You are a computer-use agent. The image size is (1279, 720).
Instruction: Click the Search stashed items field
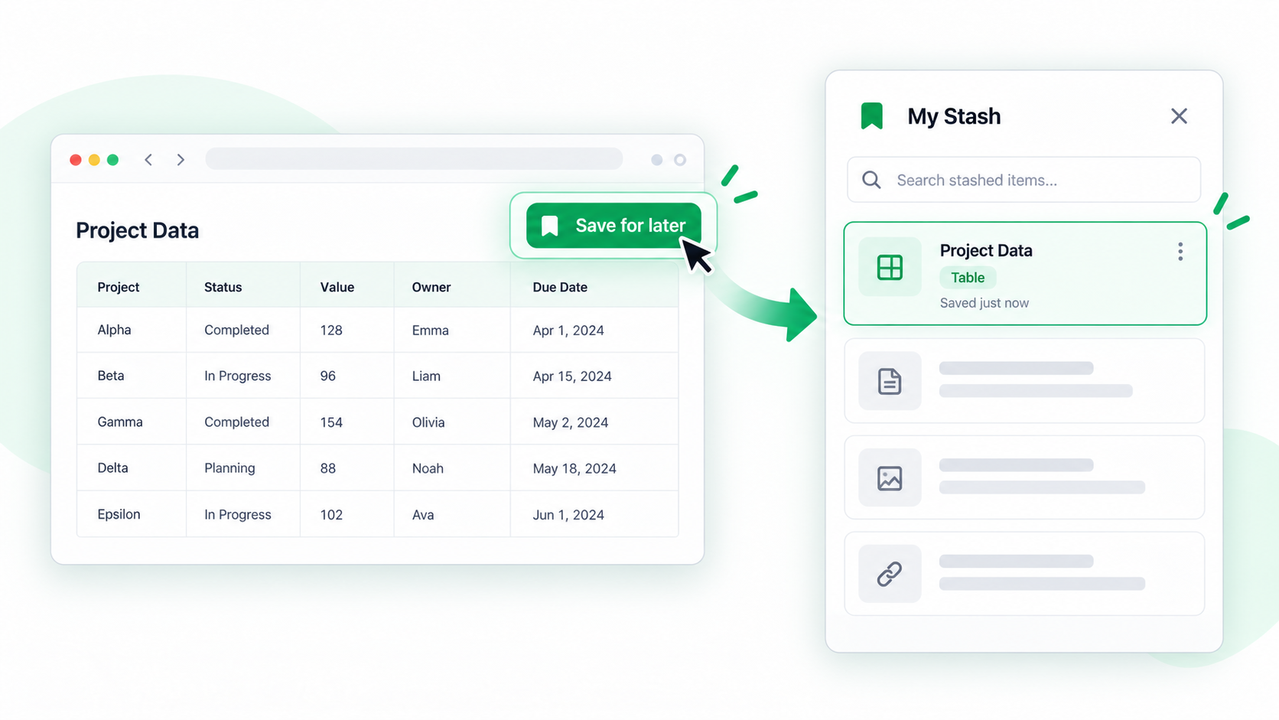coord(1024,180)
